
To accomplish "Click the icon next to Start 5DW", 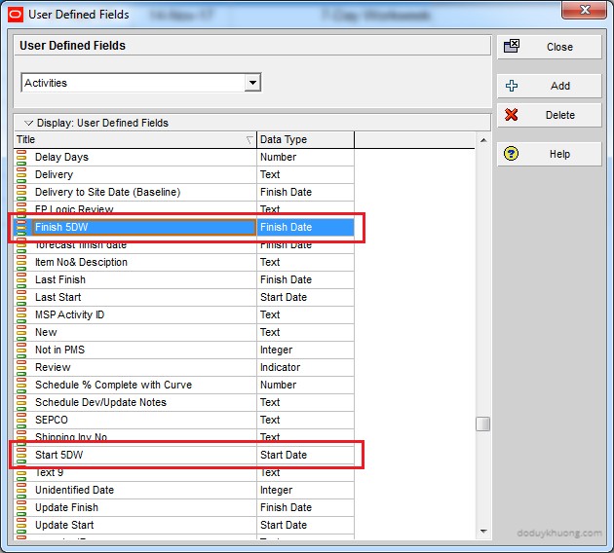I will (x=21, y=455).
